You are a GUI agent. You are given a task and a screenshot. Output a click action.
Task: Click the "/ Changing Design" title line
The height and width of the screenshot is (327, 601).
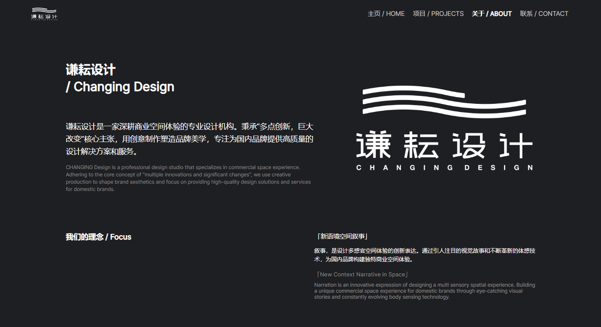tap(120, 87)
